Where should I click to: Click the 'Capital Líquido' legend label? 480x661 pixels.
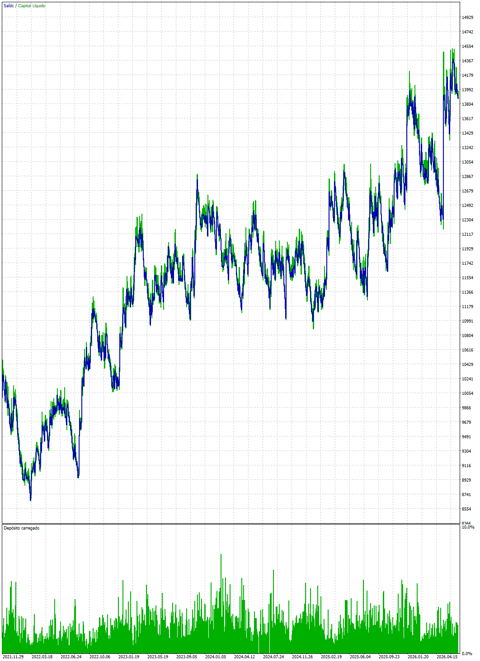[x=32, y=6]
